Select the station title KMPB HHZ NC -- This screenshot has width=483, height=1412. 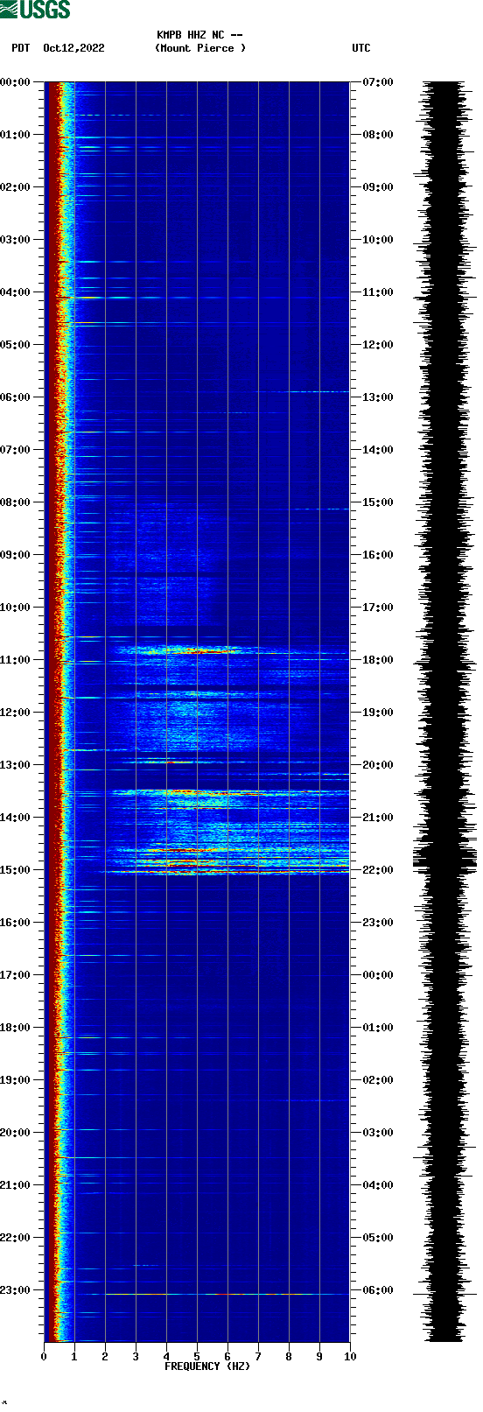[x=199, y=35]
